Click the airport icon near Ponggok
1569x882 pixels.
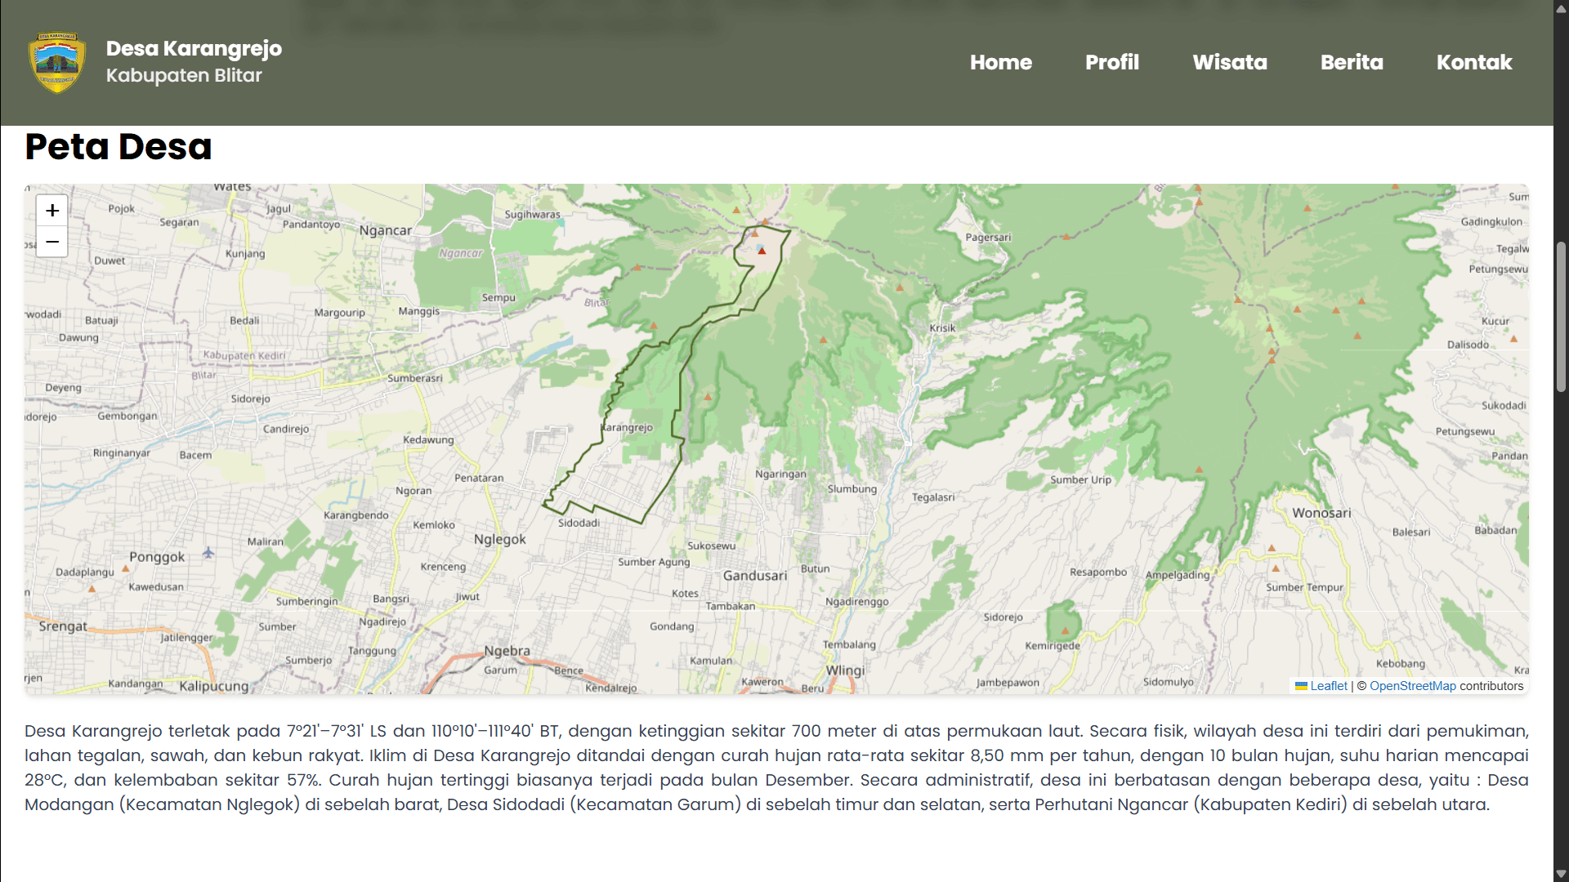click(208, 553)
